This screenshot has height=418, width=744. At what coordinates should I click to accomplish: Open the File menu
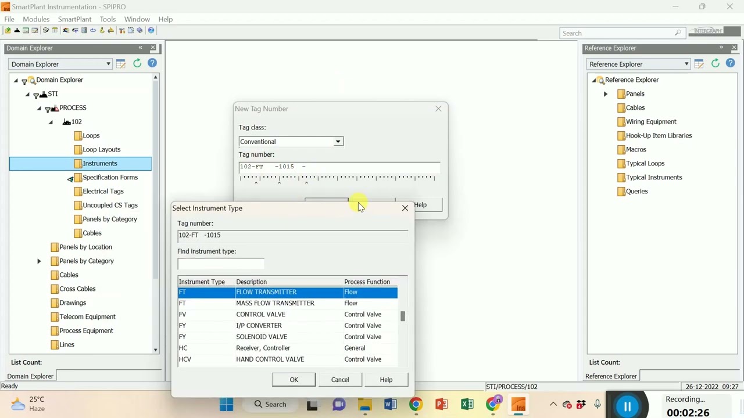click(9, 19)
